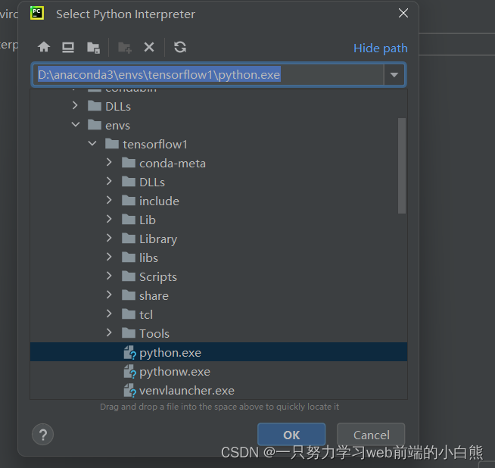Expand the include folder
495x468 pixels.
109,200
